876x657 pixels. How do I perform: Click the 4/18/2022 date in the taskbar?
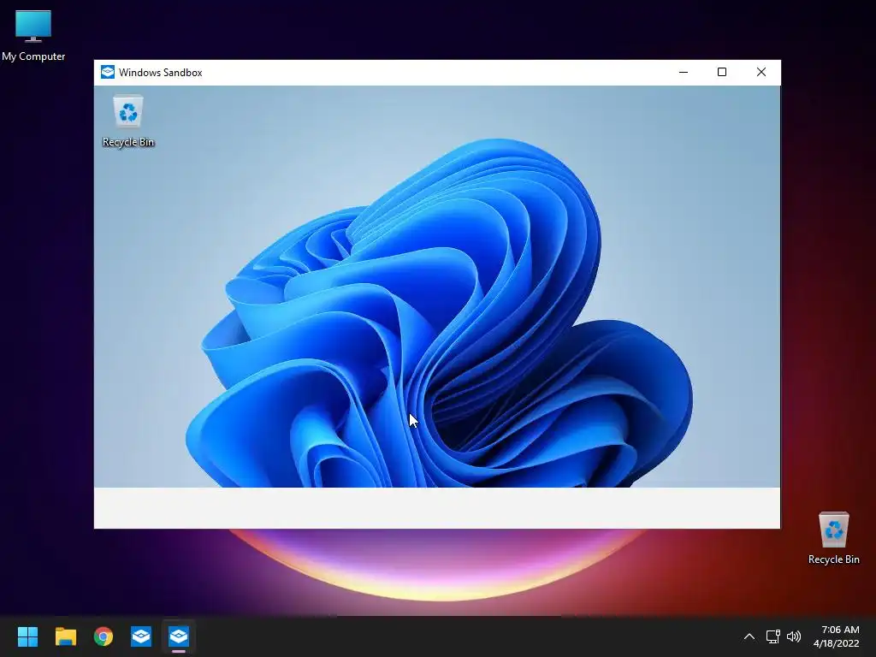(x=836, y=643)
